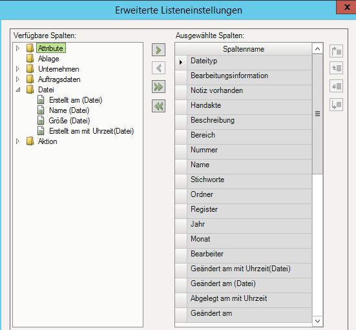356x330 pixels.
Task: Select Erstellt am (Datei) column
Action: tap(76, 100)
